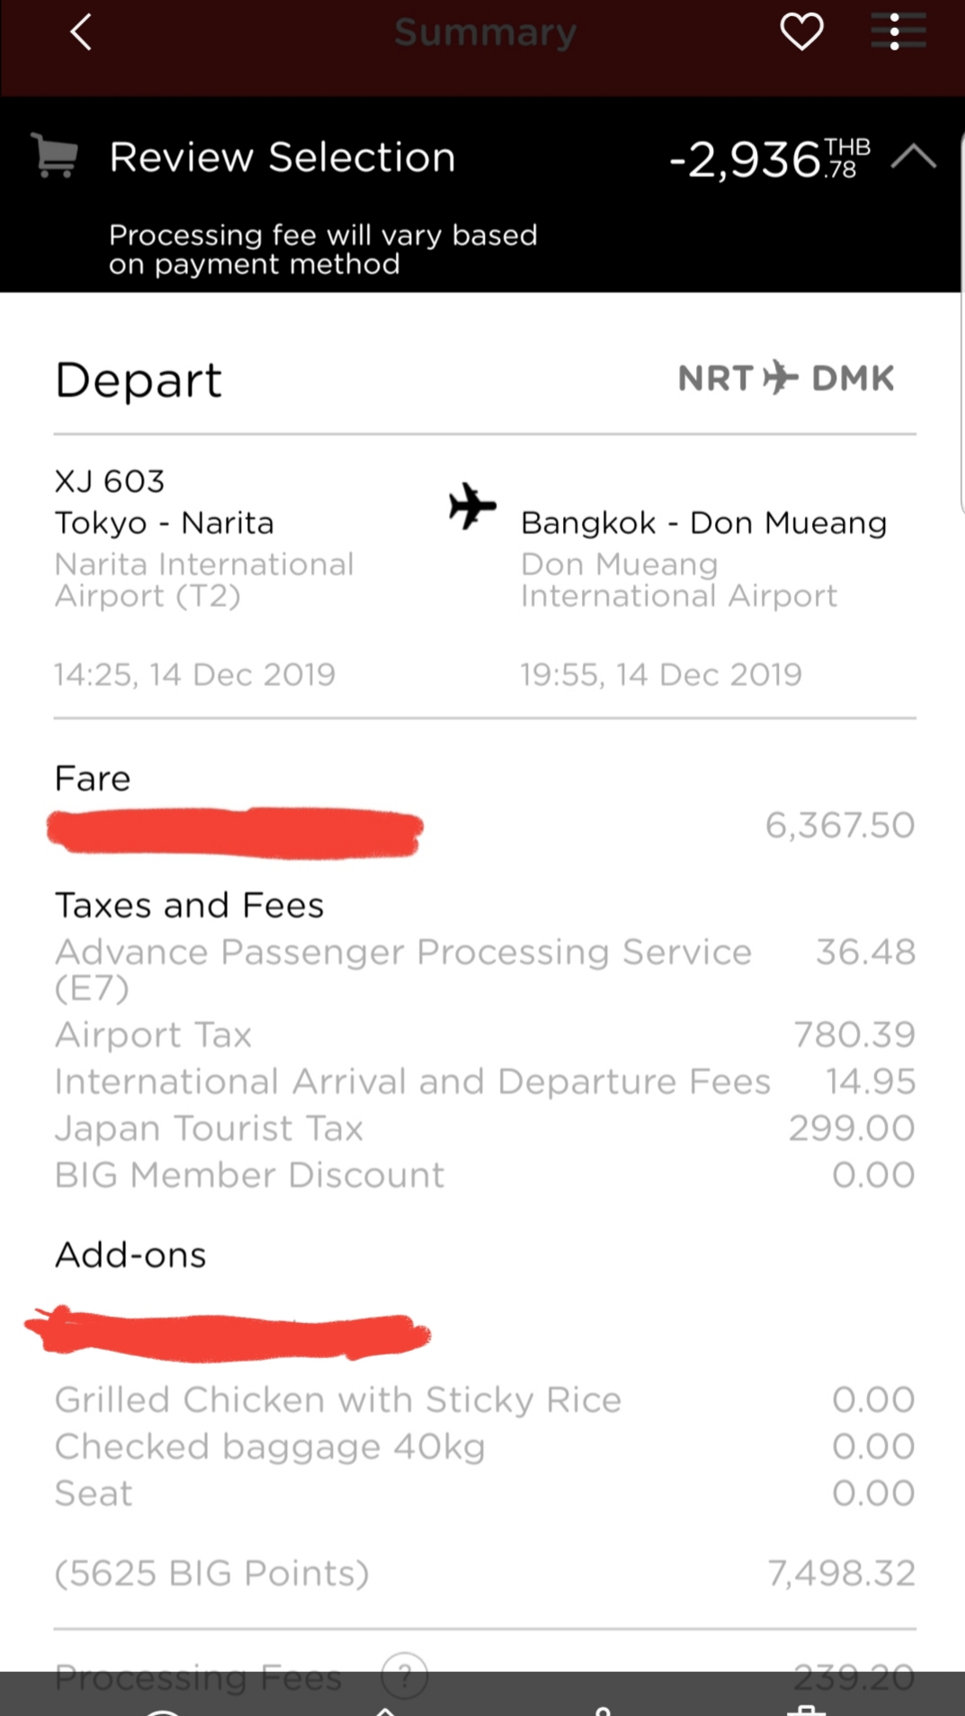Image resolution: width=965 pixels, height=1716 pixels.
Task: Tap the heart favorites icon
Action: [801, 32]
